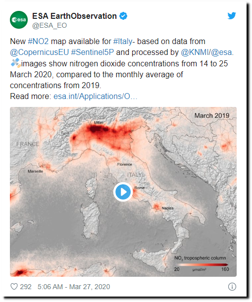This screenshot has width=252, height=302.
Task: Open the #Italy hashtag
Action: pos(123,42)
